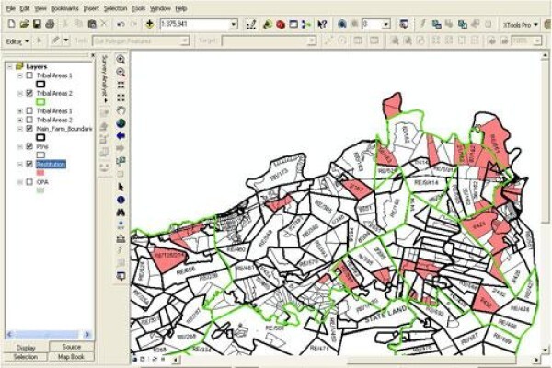Image resolution: width=552 pixels, height=368 pixels.
Task: Open the Bookmarks menu
Action: [x=64, y=8]
